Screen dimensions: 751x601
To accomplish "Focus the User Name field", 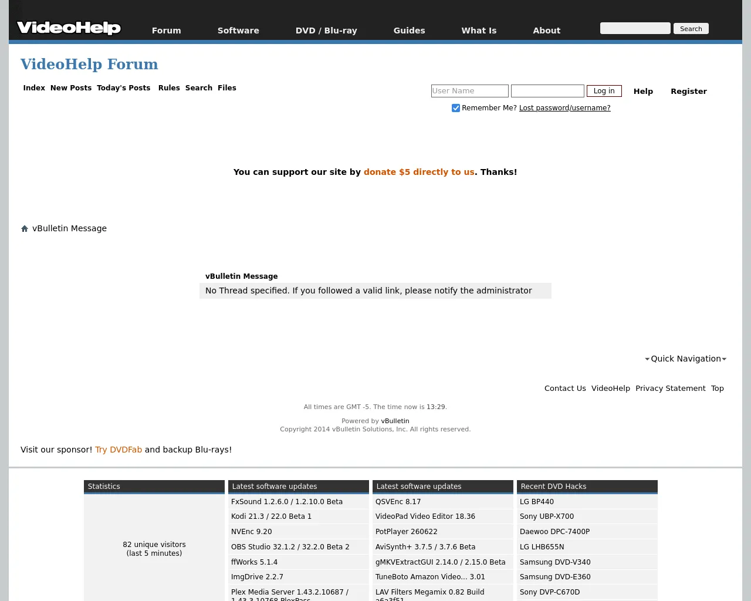I will [470, 91].
